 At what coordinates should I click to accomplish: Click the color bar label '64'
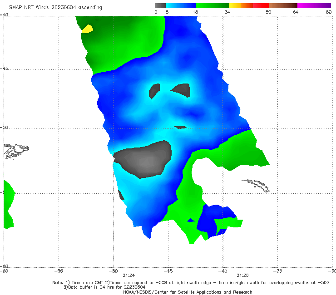point(296,12)
